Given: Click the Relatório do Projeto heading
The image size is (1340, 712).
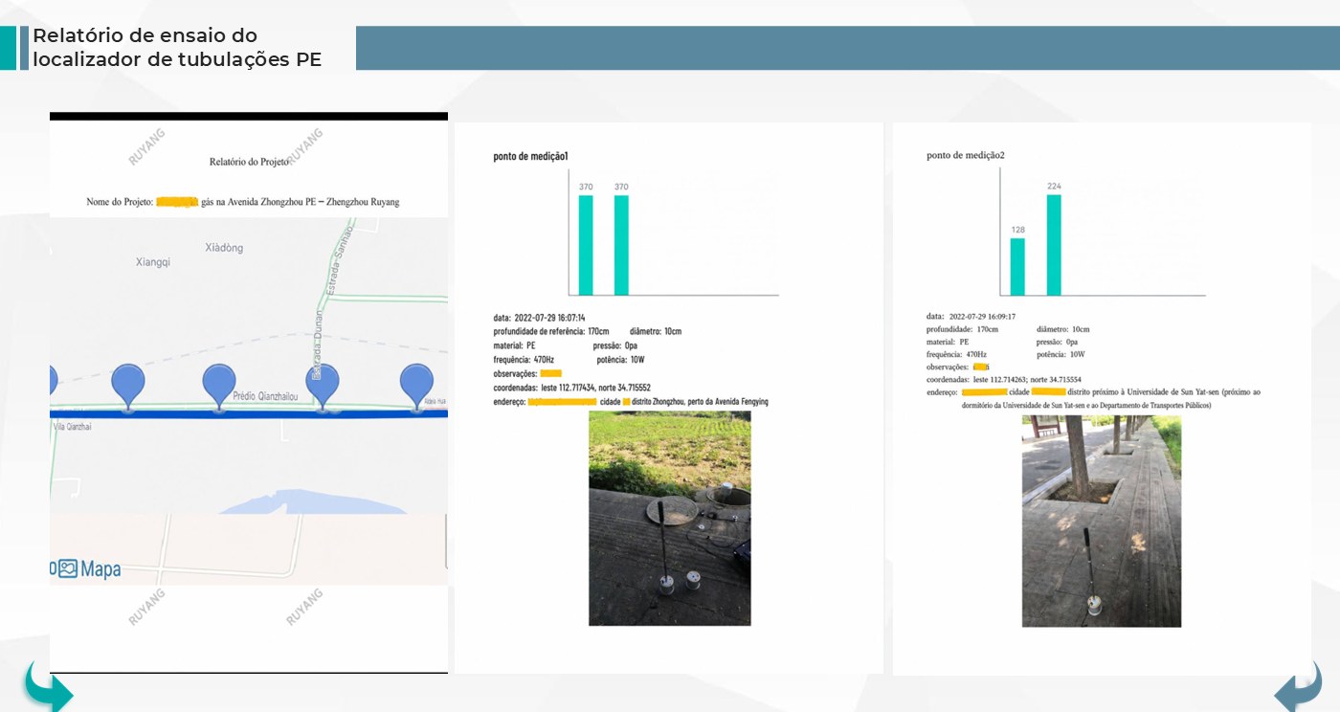Looking at the screenshot, I should [249, 162].
